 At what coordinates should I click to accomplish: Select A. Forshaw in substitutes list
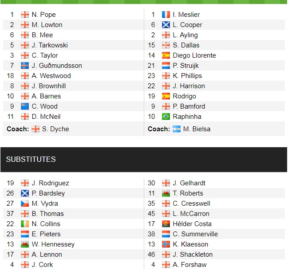pos(189,265)
